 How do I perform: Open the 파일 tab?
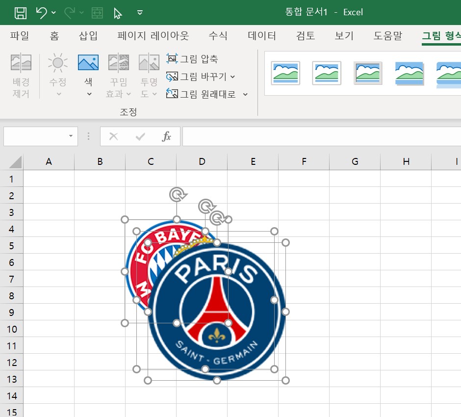(20, 36)
